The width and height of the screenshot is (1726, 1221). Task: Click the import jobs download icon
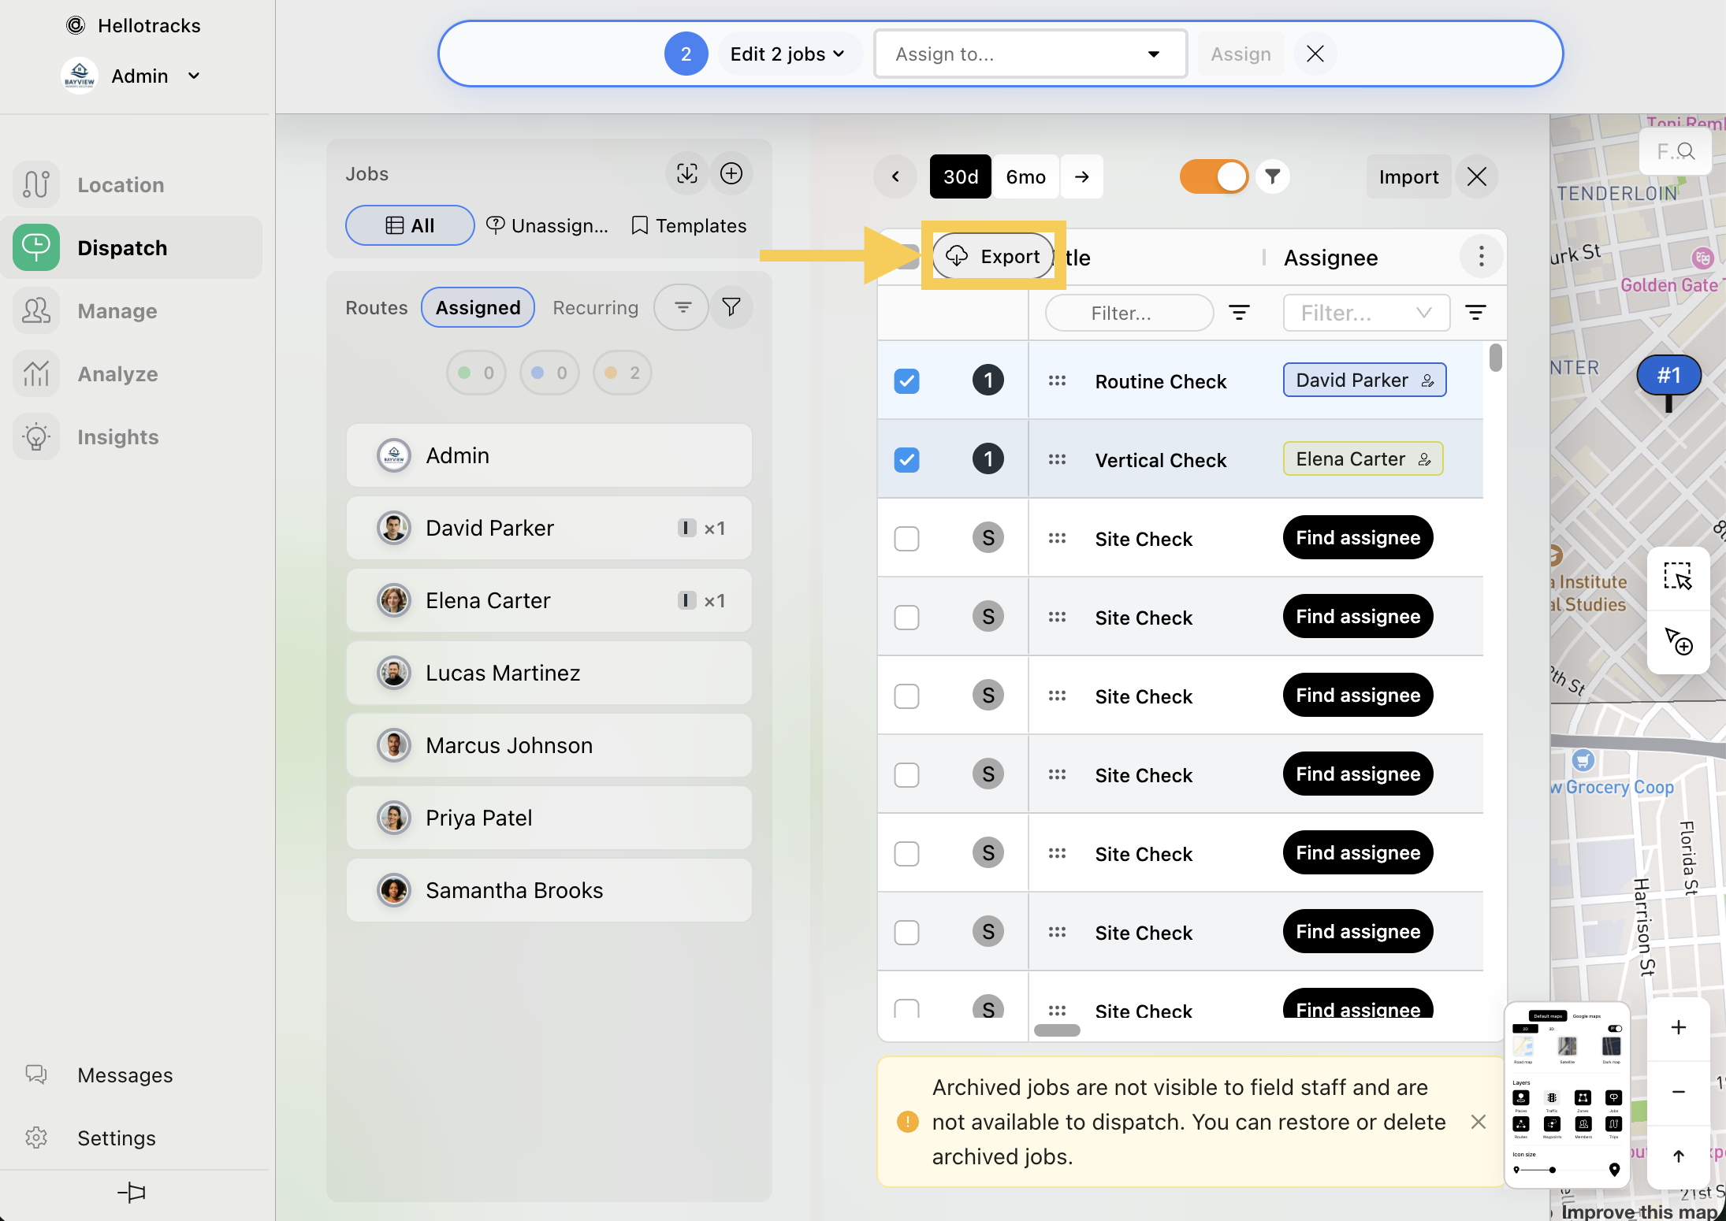[x=686, y=173]
